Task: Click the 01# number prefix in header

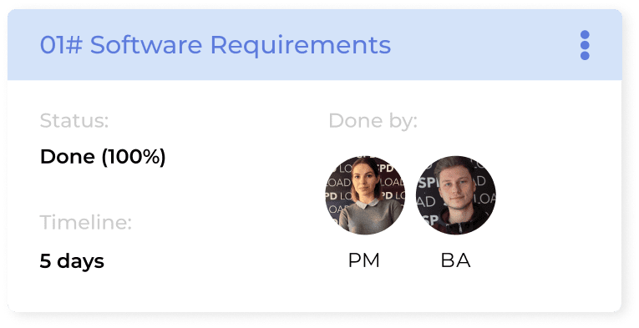Action: (61, 45)
